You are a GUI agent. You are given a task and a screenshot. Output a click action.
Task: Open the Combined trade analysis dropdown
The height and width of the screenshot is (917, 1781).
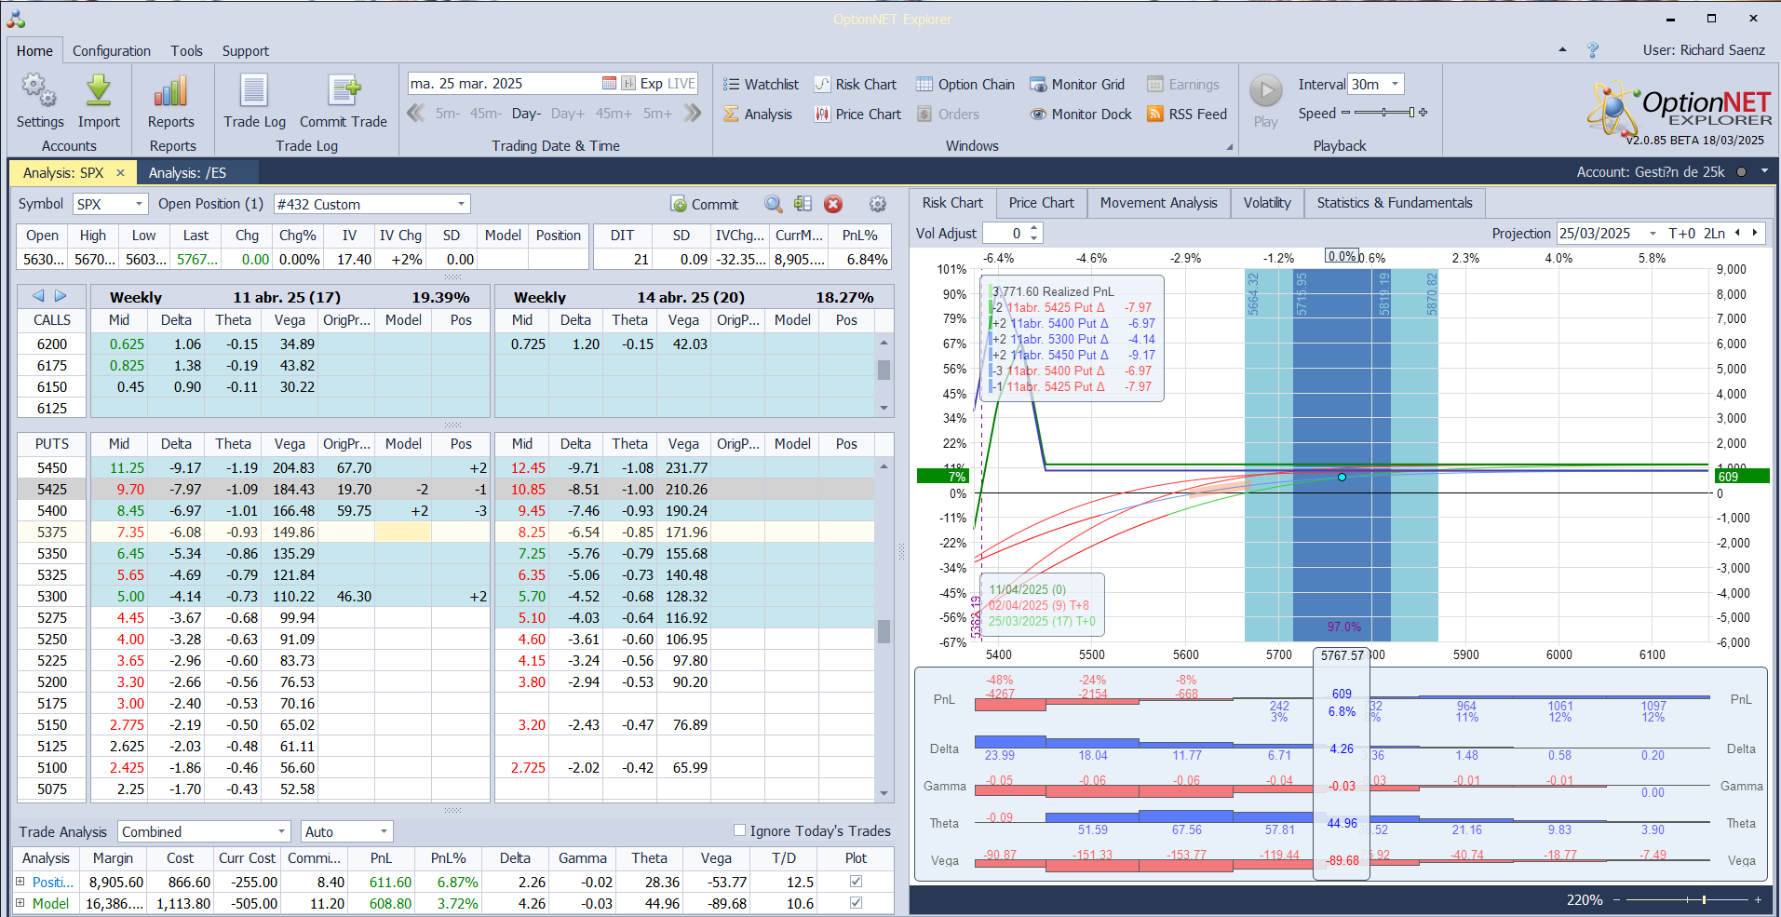coord(281,831)
